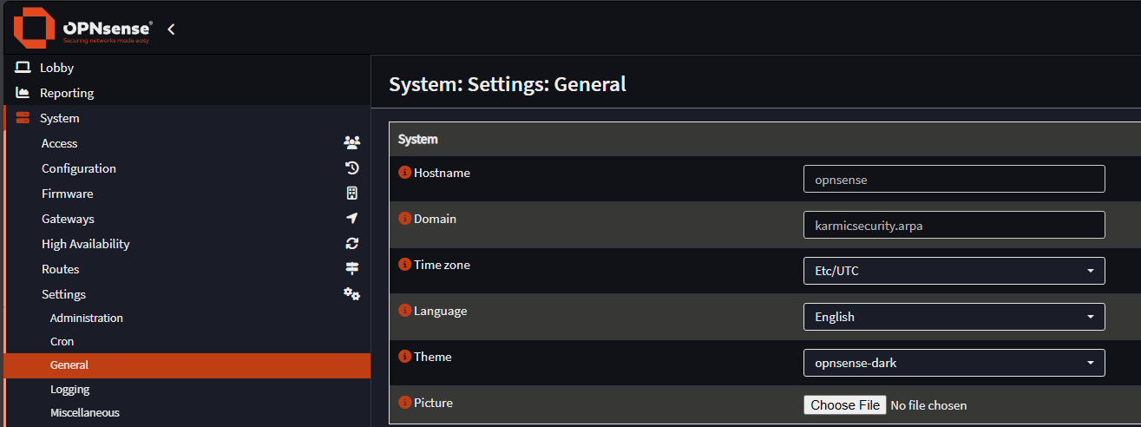Click the High Availability sync icon
The height and width of the screenshot is (427, 1141).
[351, 244]
